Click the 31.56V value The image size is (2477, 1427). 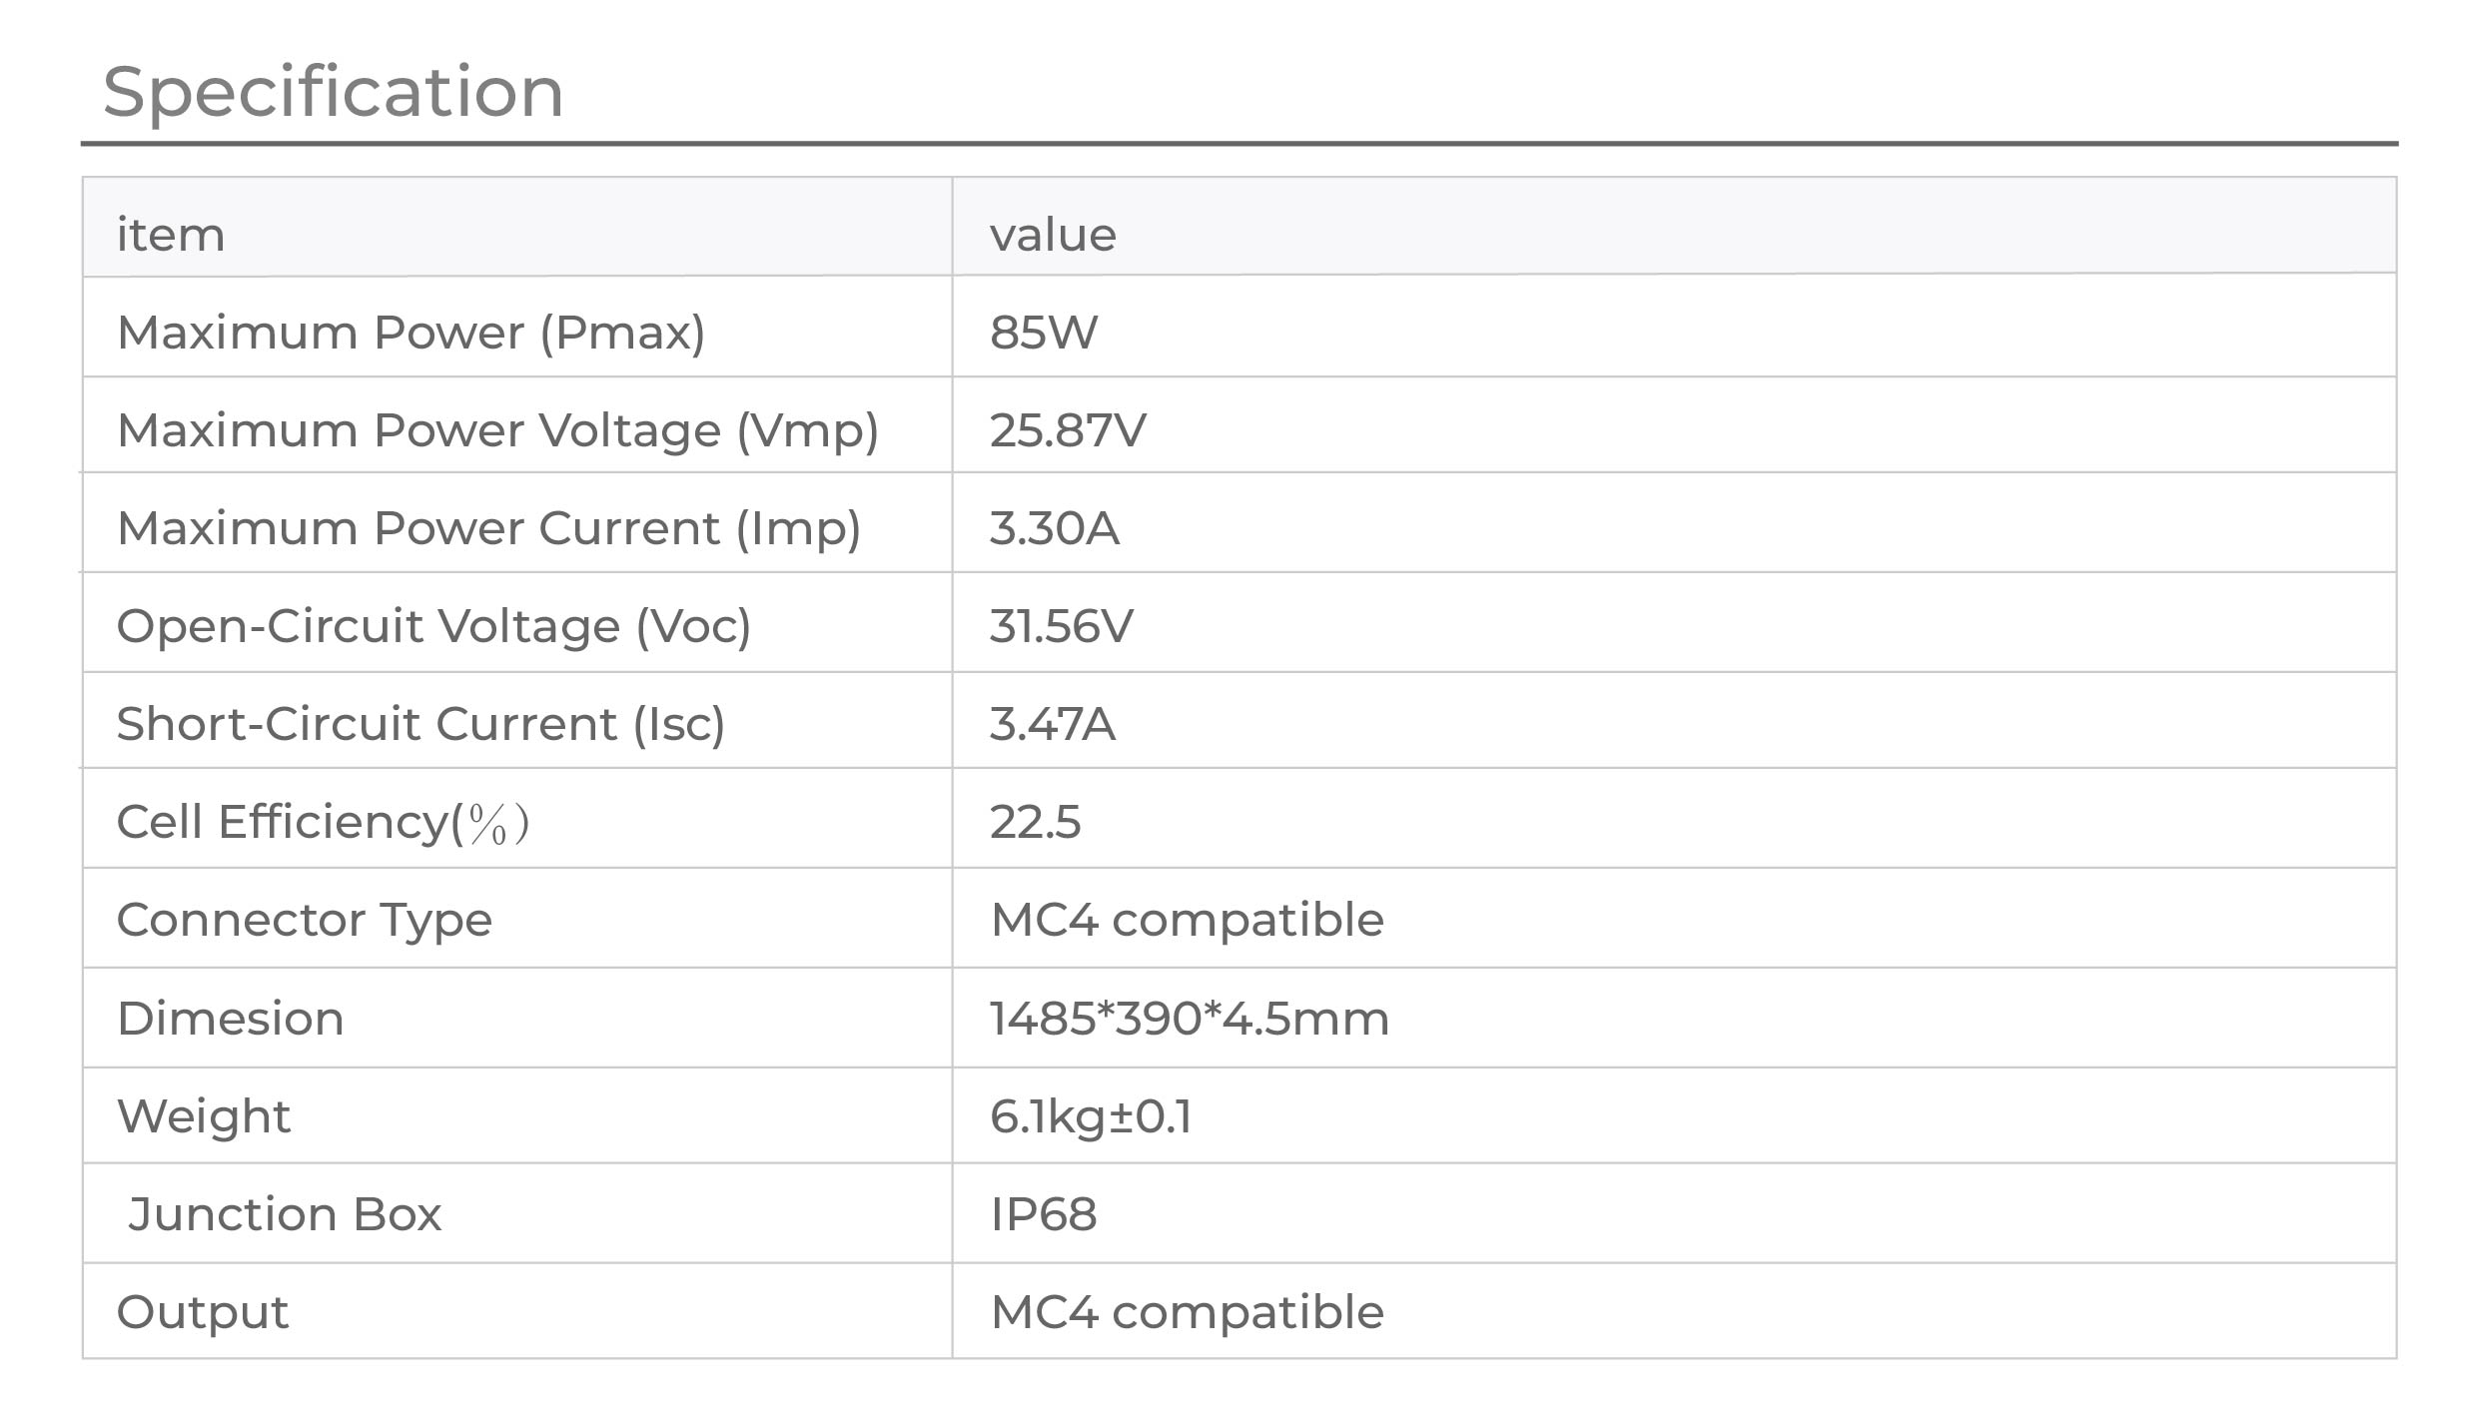[1061, 626]
